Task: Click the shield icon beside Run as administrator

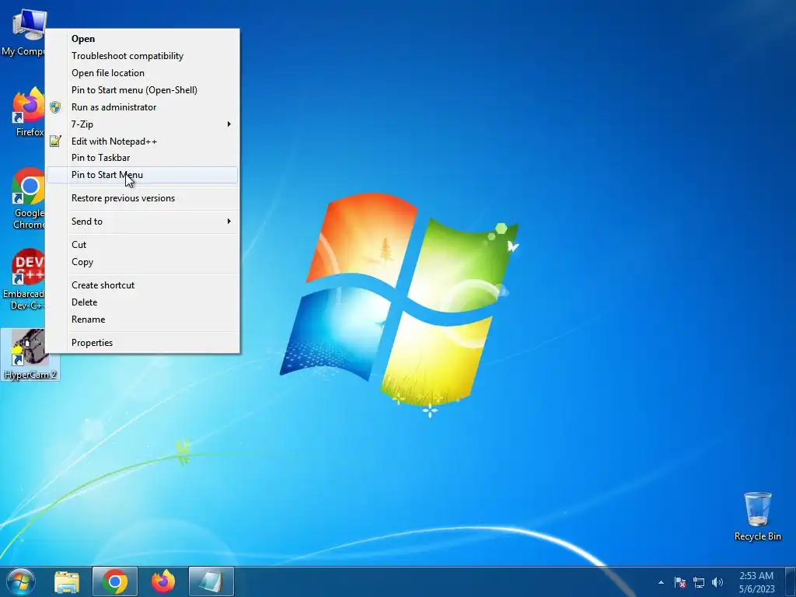Action: (x=55, y=107)
